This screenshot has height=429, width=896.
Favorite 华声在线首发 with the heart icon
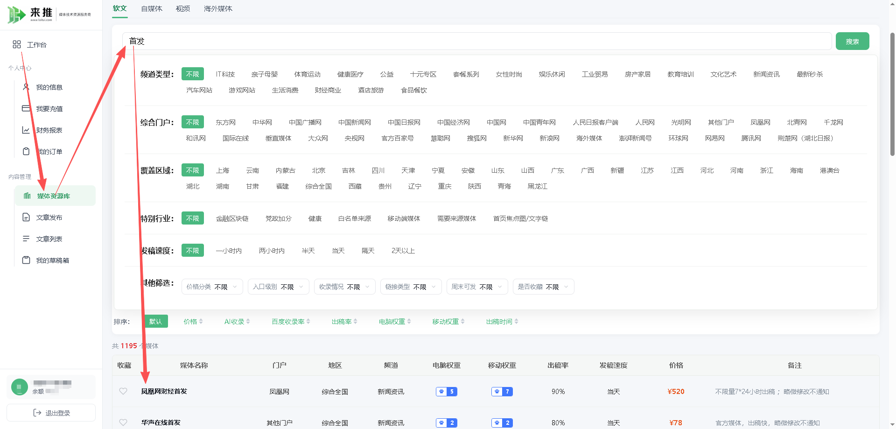[123, 422]
